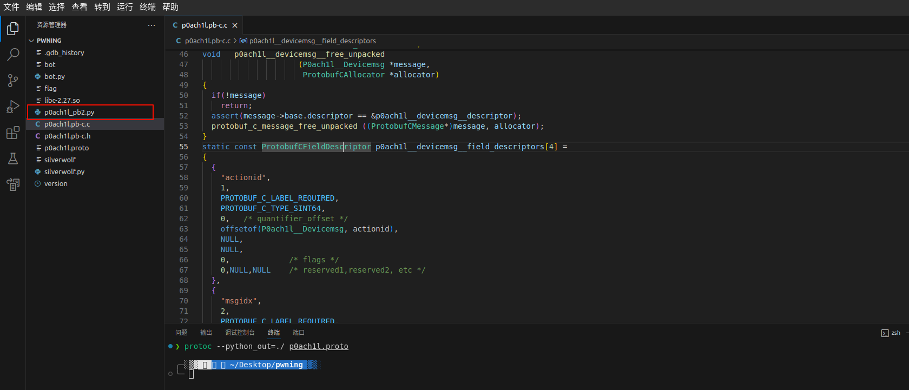Viewport: 909px width, 390px height.
Task: Open the Source Control view icon
Action: [13, 81]
